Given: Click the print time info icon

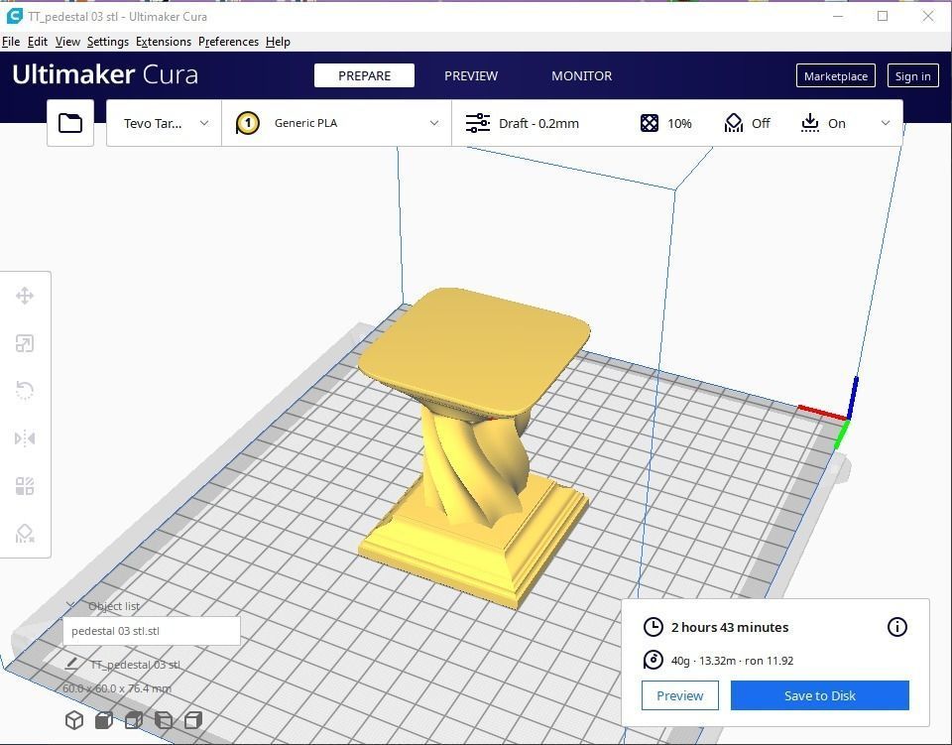Looking at the screenshot, I should click(896, 627).
